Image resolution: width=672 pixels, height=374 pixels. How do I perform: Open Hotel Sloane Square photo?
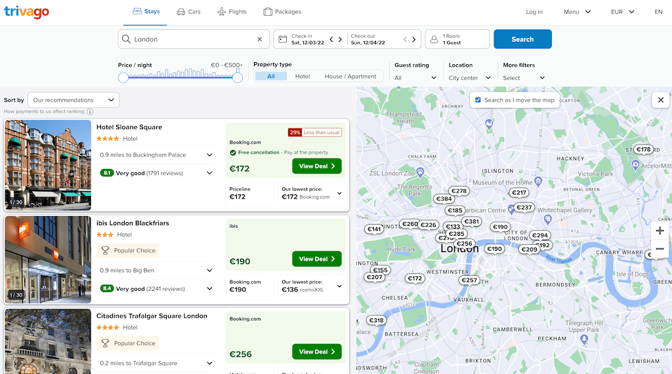point(48,165)
